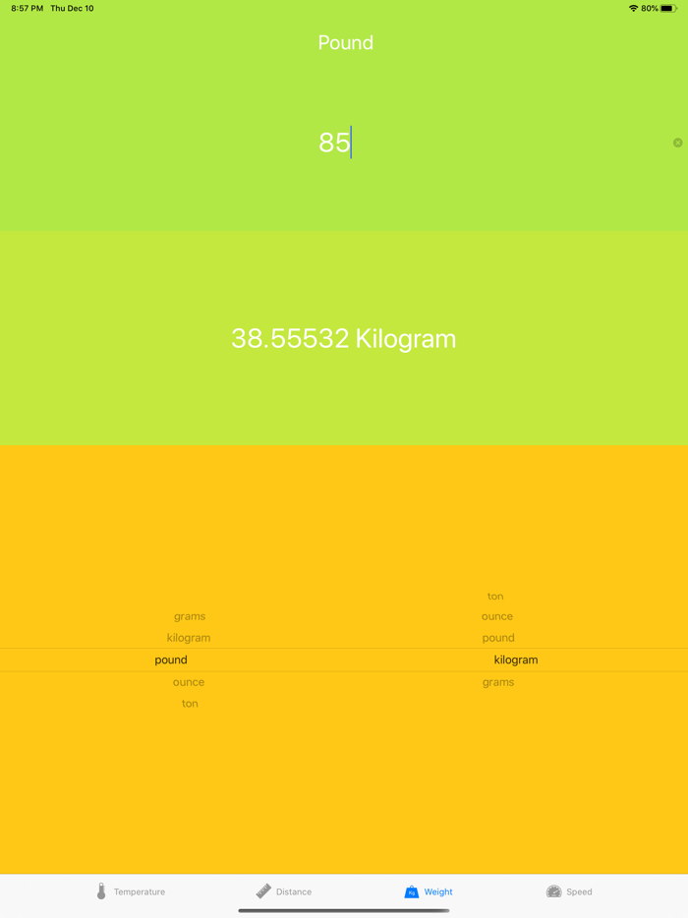Pick ton in the source unit picker
The height and width of the screenshot is (918, 688).
click(190, 703)
